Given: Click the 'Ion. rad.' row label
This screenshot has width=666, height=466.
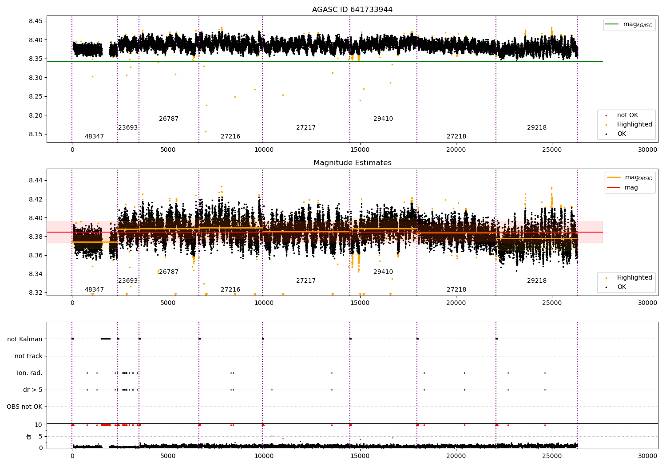Looking at the screenshot, I should [x=30, y=373].
